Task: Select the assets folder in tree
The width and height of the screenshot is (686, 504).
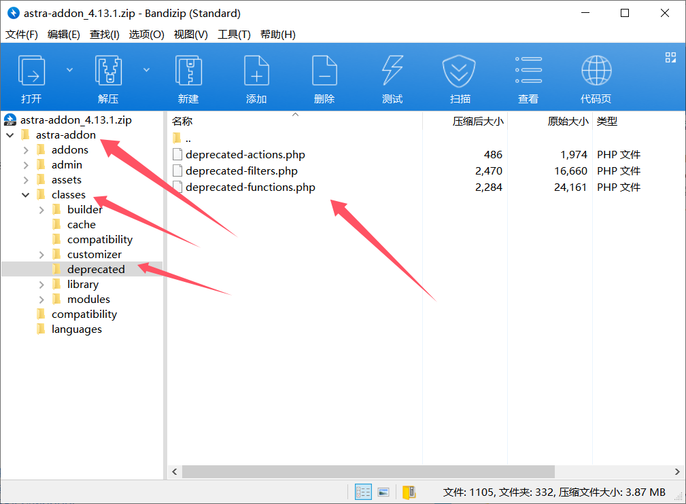Action: click(67, 179)
